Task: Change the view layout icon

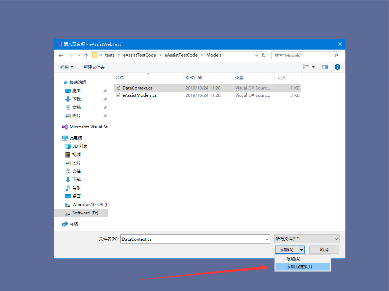Action: [306, 67]
